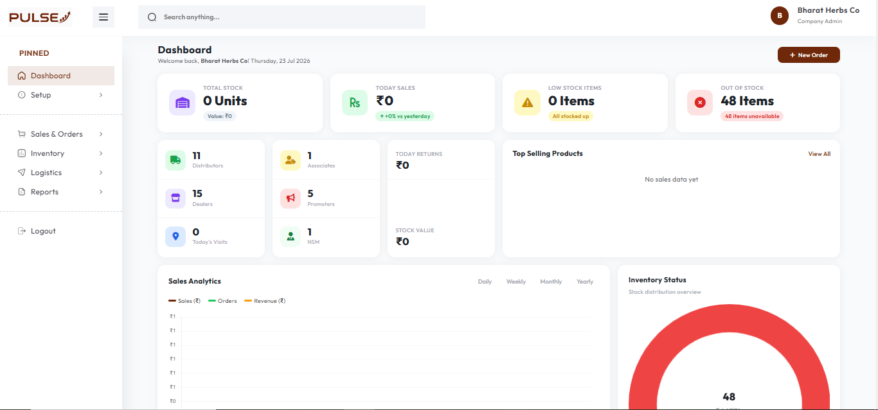Expand the Reports submenu chevron
Screen dimensions: 878x410
tap(101, 192)
